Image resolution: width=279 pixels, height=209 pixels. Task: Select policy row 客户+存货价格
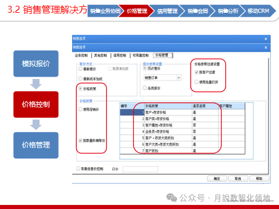182,113
